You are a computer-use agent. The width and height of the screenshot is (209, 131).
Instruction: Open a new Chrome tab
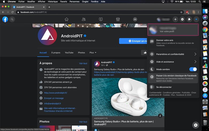point(49,7)
